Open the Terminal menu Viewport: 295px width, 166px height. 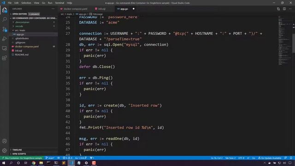click(59, 3)
